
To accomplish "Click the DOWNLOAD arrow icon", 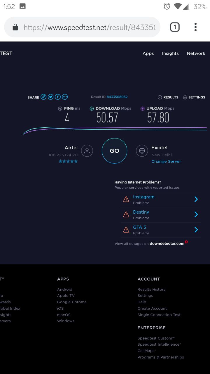I will (92, 108).
